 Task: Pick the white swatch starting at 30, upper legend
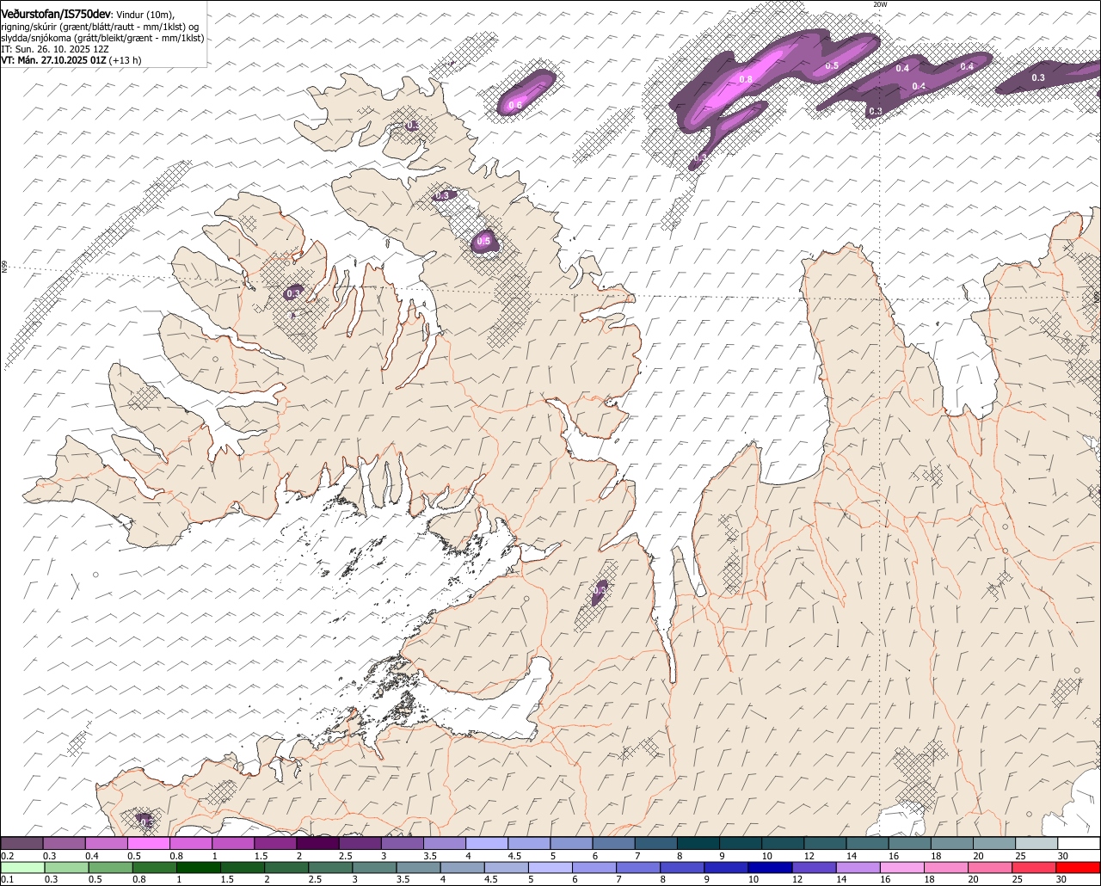pos(1079,844)
